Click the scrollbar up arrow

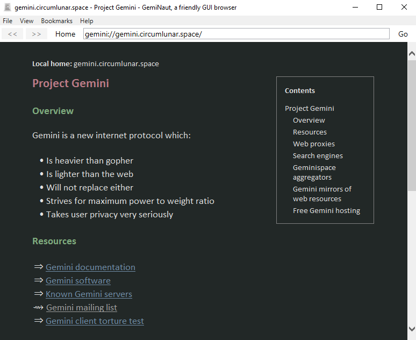click(x=412, y=54)
